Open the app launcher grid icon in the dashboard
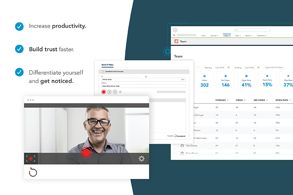Viewport: 293px width, 195px height. click(x=174, y=35)
